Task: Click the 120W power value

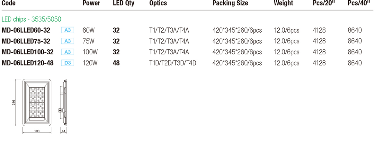Action: pos(90,63)
